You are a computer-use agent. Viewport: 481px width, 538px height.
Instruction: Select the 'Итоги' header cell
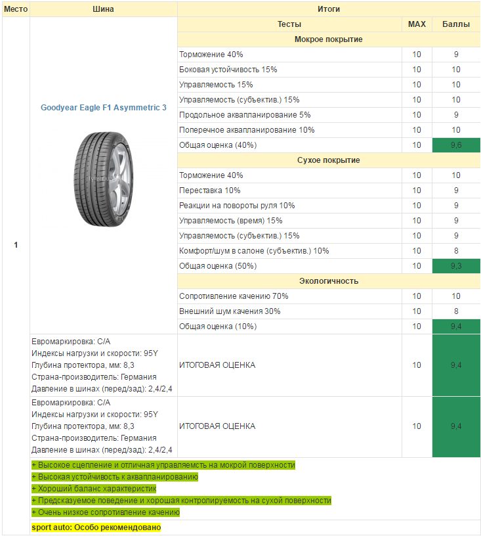pyautogui.click(x=328, y=9)
